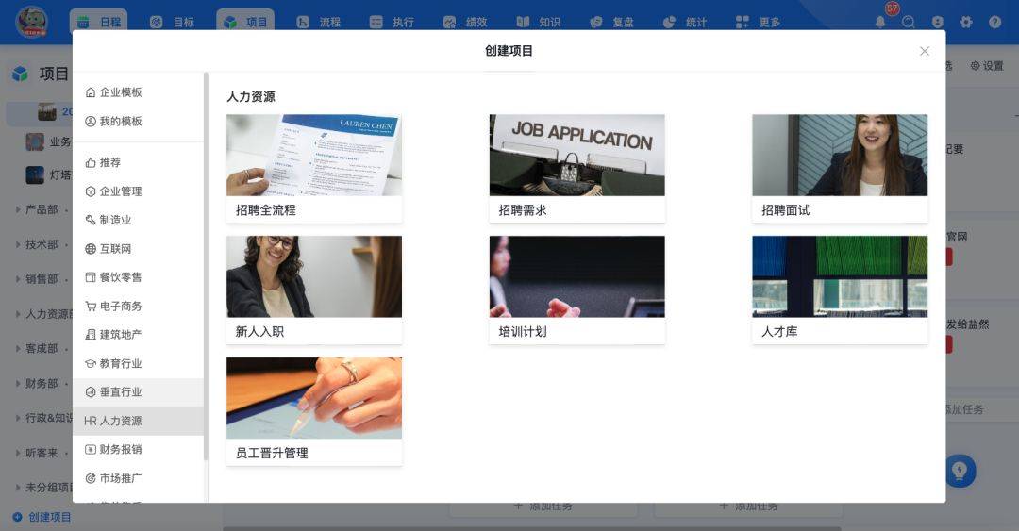Expand the 人力资源 group in background sidebar

coord(18,314)
